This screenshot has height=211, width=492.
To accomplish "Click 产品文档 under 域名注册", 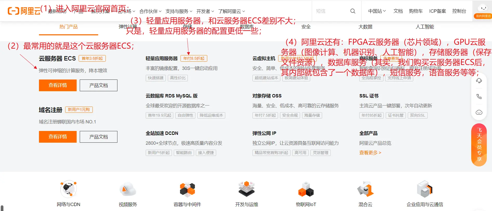I will (98, 137).
